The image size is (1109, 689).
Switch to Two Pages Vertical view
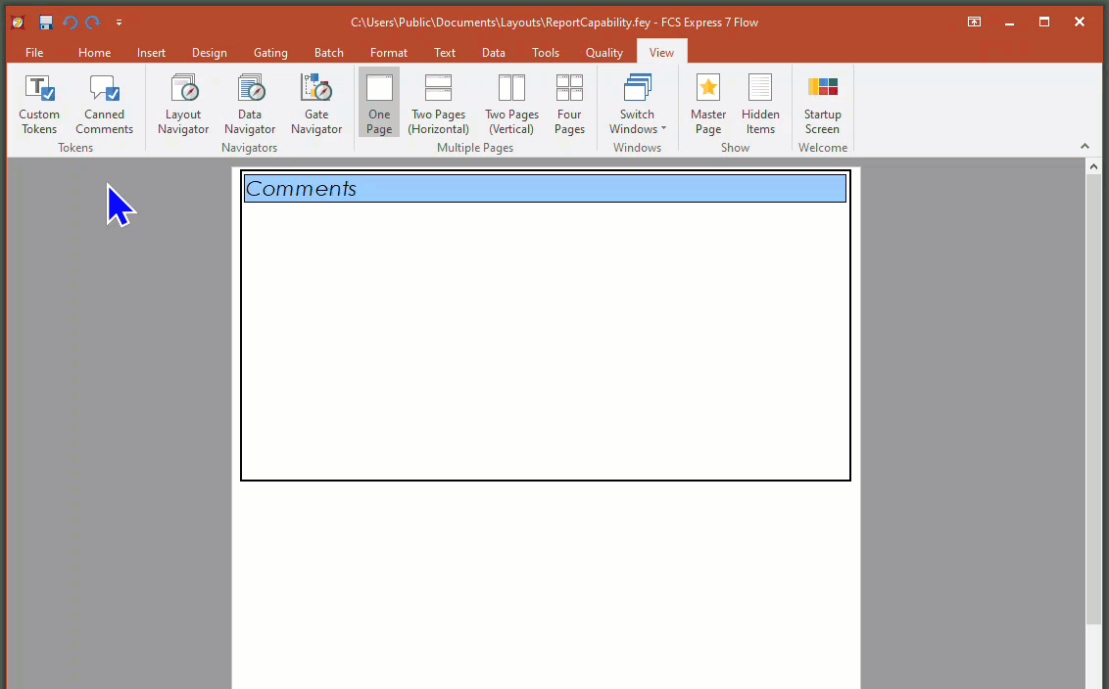coord(511,104)
